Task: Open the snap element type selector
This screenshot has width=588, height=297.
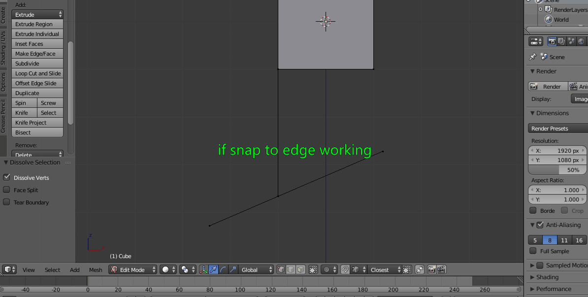Action: (358, 269)
